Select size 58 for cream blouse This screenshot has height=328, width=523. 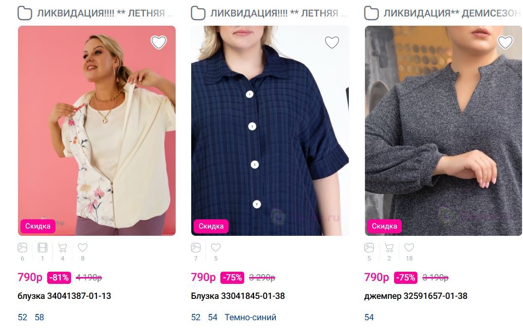39,317
